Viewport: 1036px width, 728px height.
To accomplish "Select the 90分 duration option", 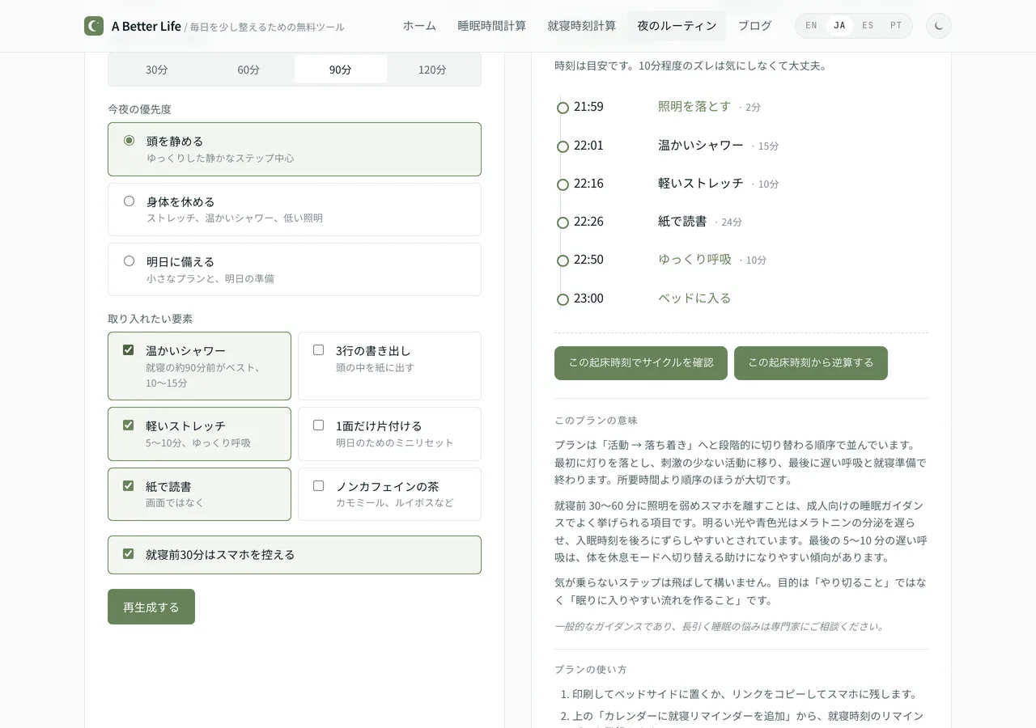I will 341,70.
